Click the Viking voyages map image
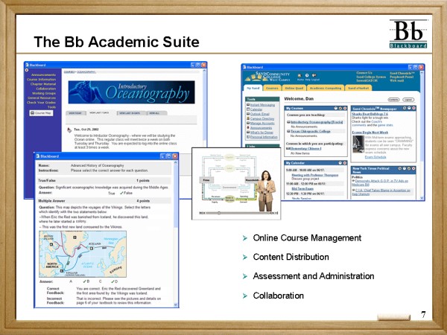 click(83, 253)
